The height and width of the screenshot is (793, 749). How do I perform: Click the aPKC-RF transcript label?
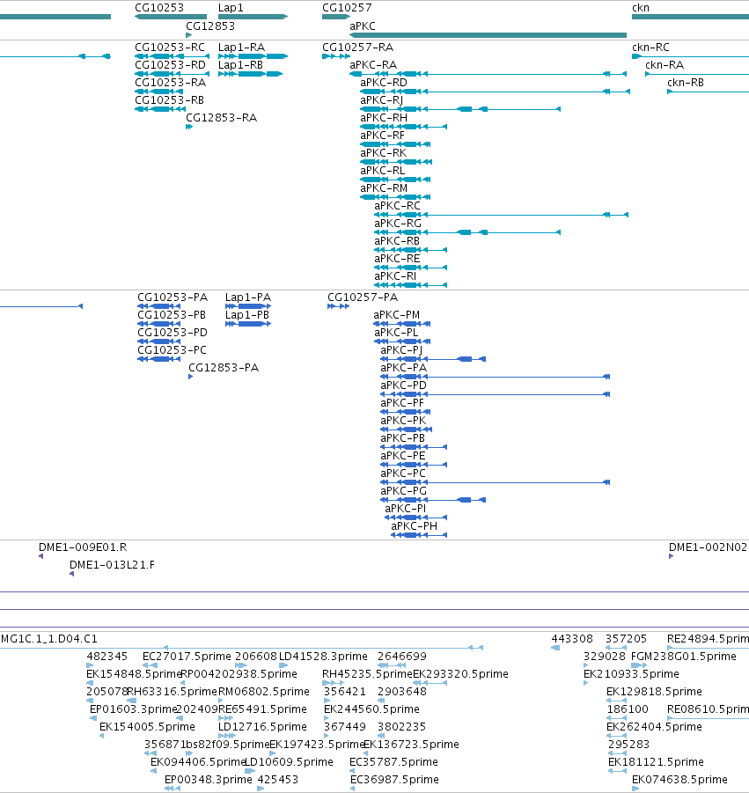coord(382,135)
